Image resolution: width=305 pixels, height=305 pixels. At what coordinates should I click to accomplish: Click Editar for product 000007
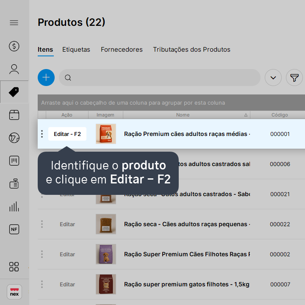67,284
